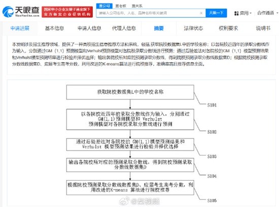The width and height of the screenshot is (279, 207).
Task: Switch to the 权利要求 tab
Action: [228, 28]
